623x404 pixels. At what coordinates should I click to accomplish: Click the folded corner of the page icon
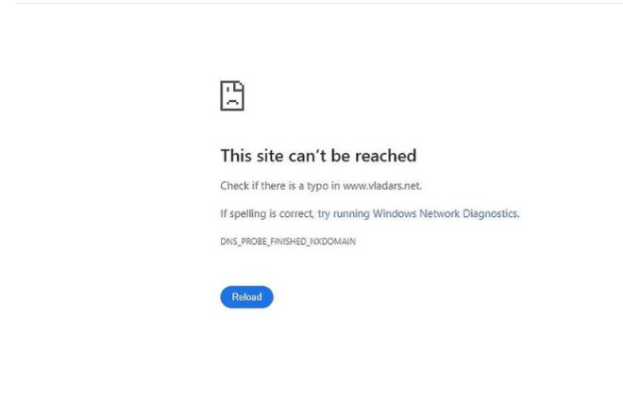239,86
